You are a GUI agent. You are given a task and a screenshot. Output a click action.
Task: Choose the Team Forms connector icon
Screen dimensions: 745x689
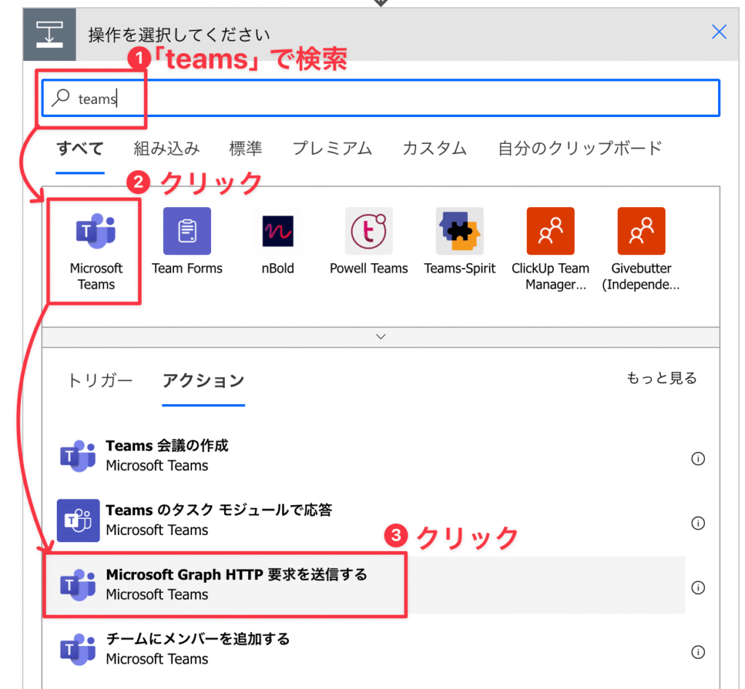(187, 231)
